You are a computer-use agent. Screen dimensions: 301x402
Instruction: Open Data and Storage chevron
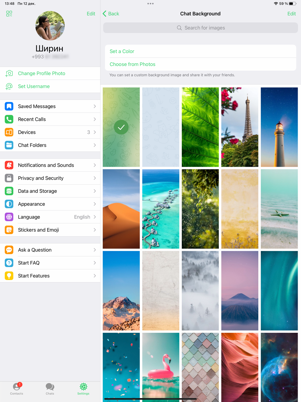point(95,191)
